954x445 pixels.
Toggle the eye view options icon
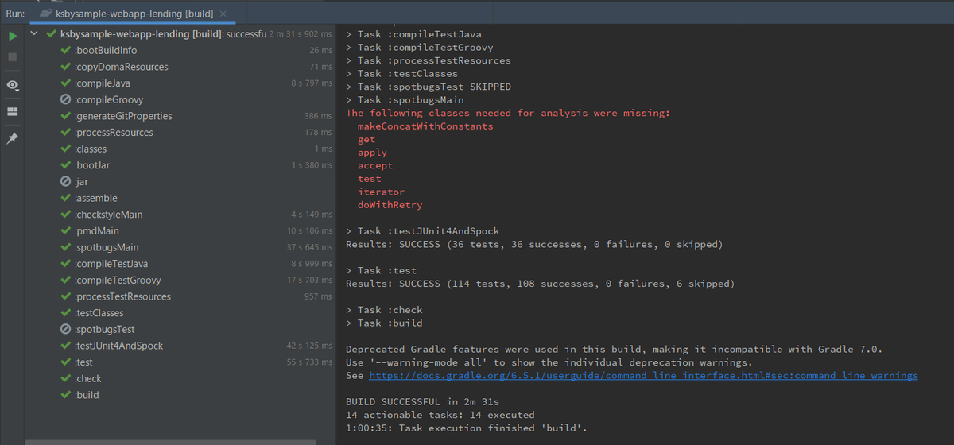click(12, 85)
